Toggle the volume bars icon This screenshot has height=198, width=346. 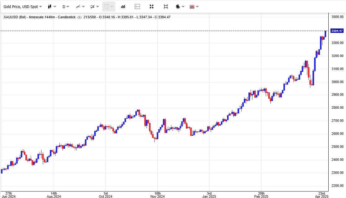coord(123,7)
